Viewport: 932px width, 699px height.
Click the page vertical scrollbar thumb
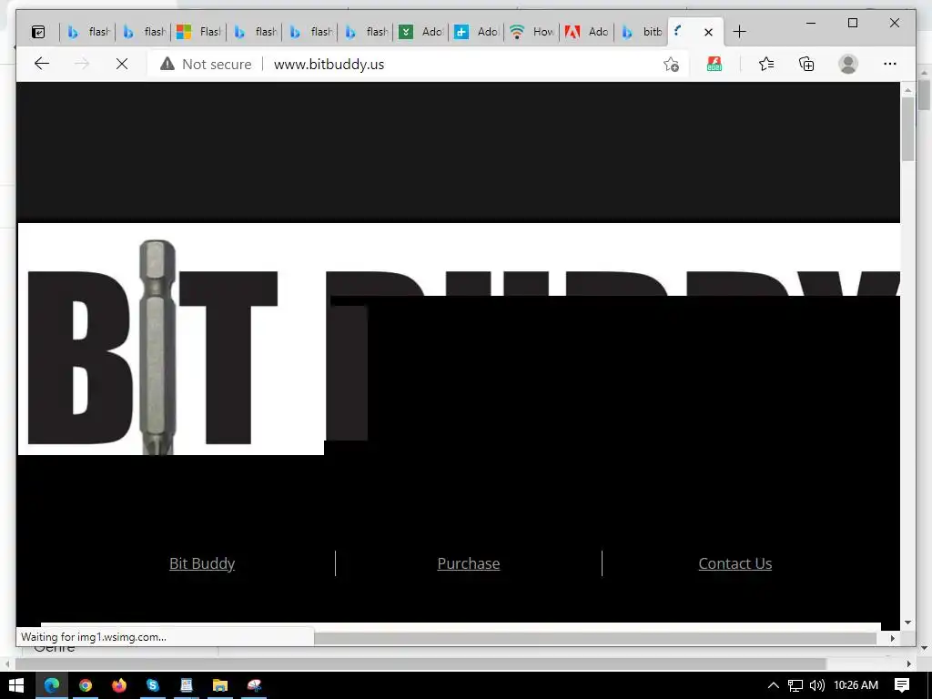[907, 129]
